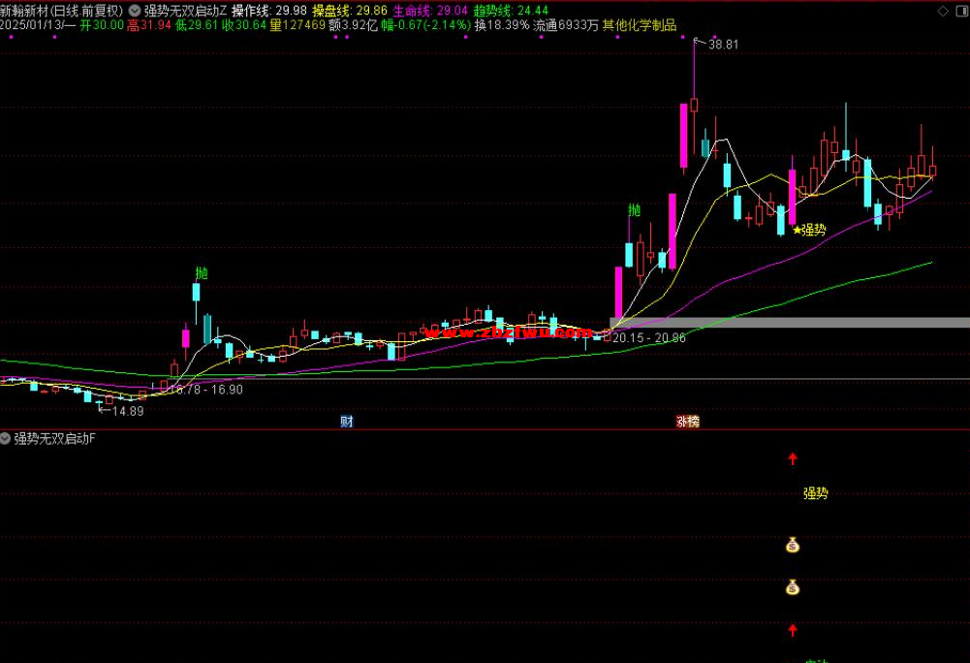Click the yellow 操盘线: 29.86 value
The width and height of the screenshot is (970, 663).
[x=350, y=11]
